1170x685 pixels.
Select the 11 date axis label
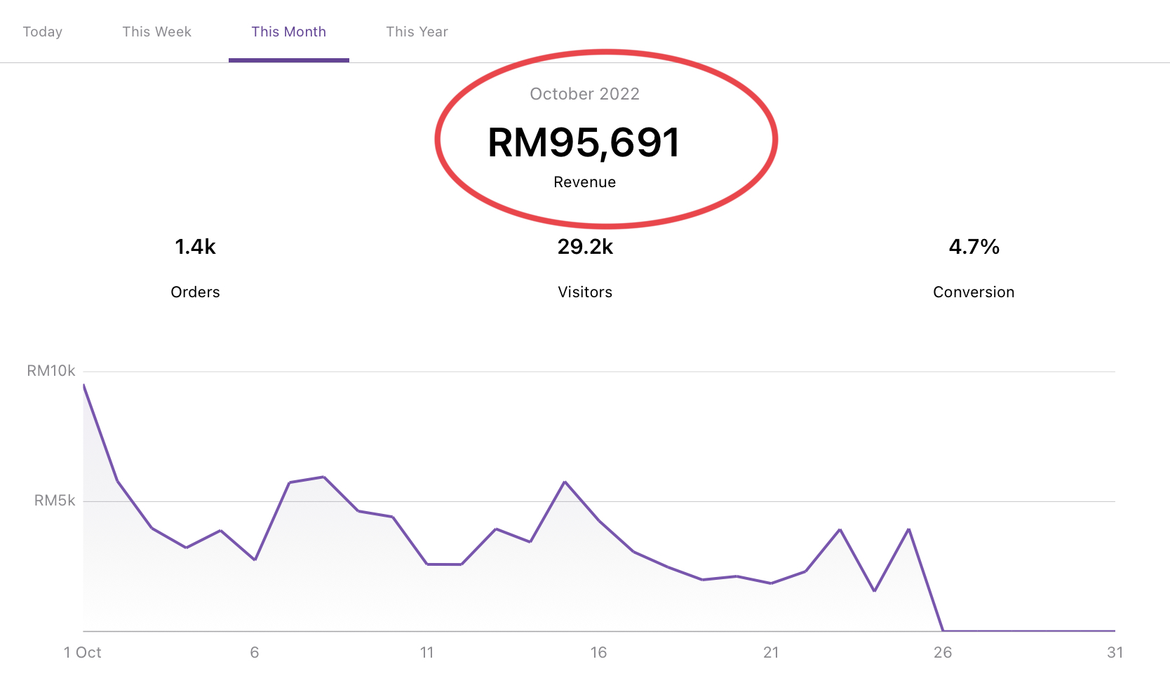pyautogui.click(x=426, y=653)
